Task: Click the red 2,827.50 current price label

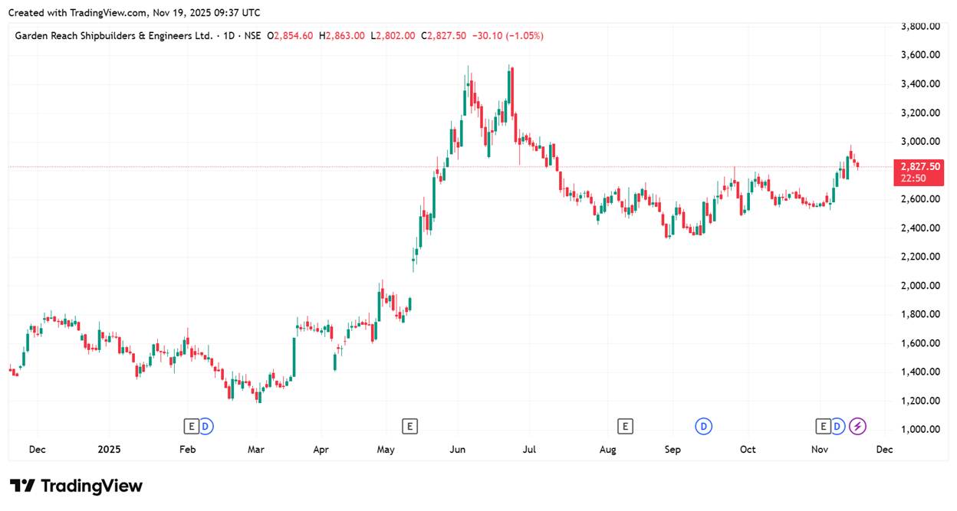Action: coord(921,167)
